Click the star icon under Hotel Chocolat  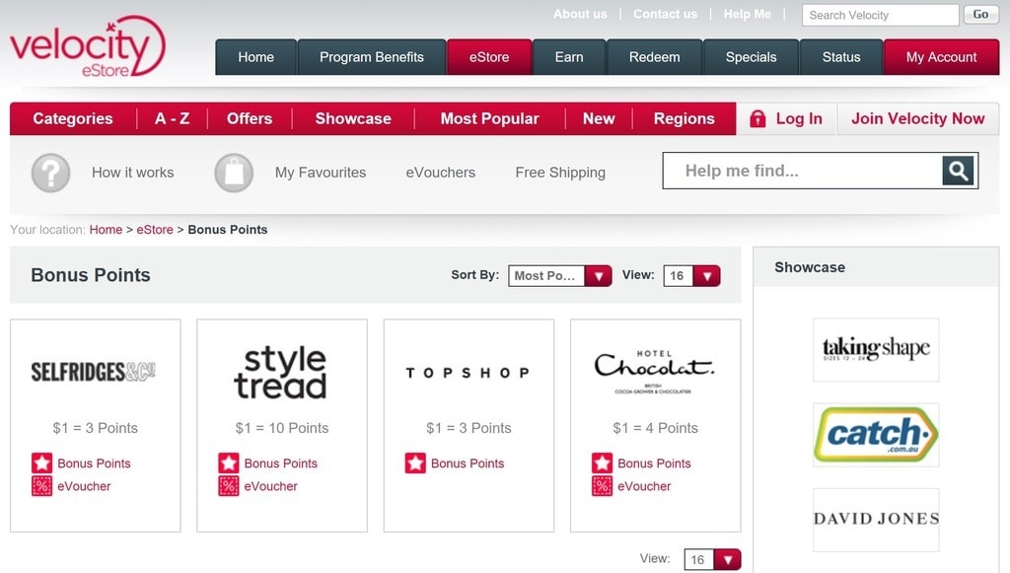point(603,463)
